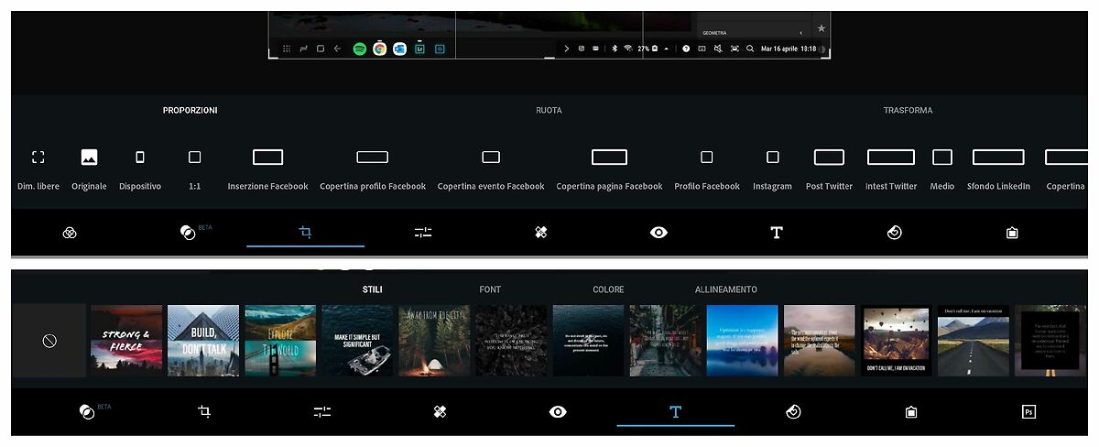Open Outlook from the taskbar
The width and height of the screenshot is (1099, 447).
point(400,49)
